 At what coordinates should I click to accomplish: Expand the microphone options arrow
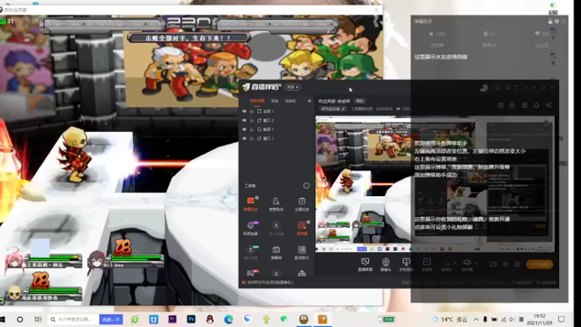(x=455, y=263)
